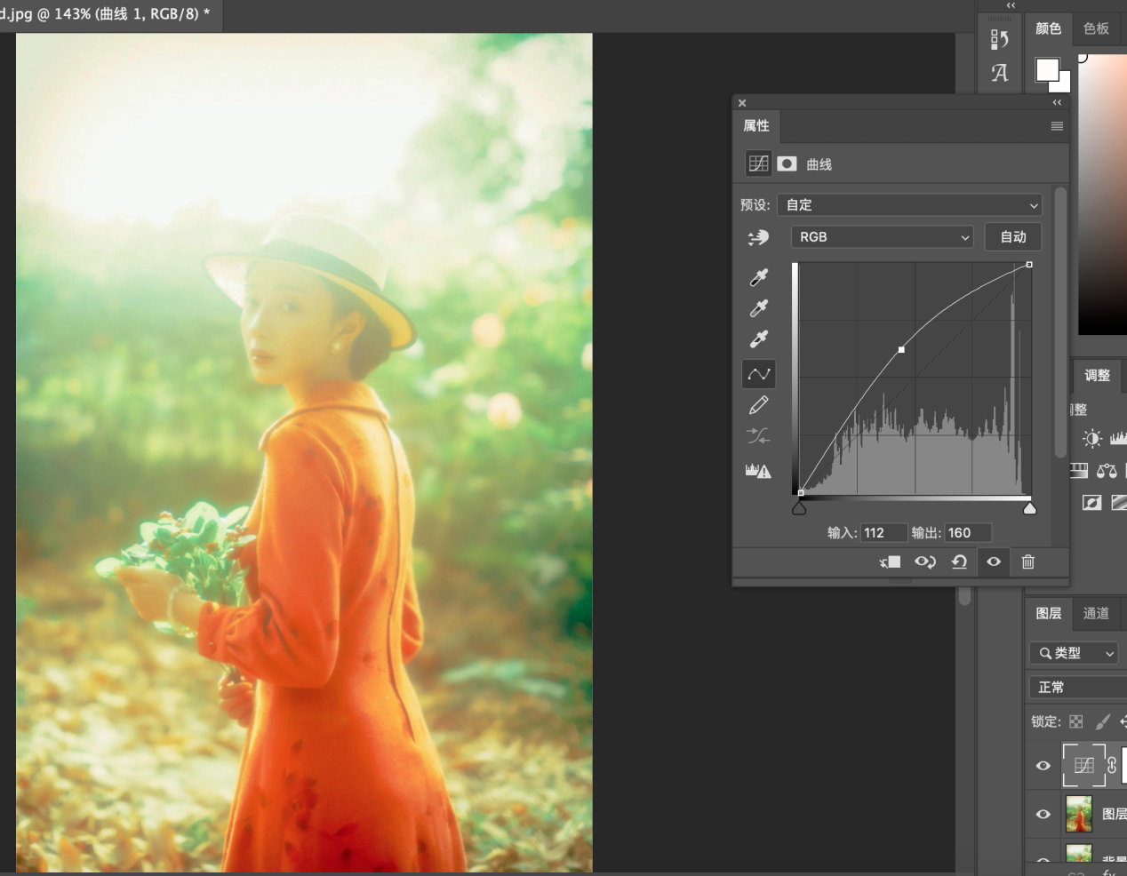The height and width of the screenshot is (876, 1127).
Task: Click the lock image pixels brush icon
Action: [1102, 721]
